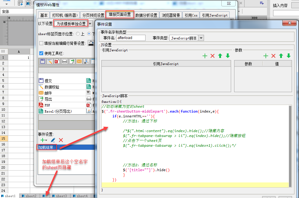299x198 pixels.
Task: Select row 15 header
Action: 4,139
